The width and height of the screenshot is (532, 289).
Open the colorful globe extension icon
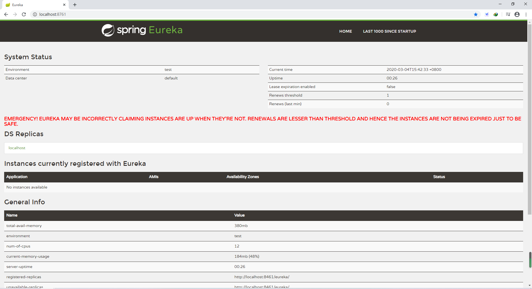pos(496,14)
